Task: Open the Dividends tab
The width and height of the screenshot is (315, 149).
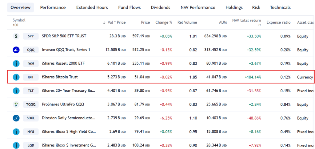Action: (x=161, y=8)
